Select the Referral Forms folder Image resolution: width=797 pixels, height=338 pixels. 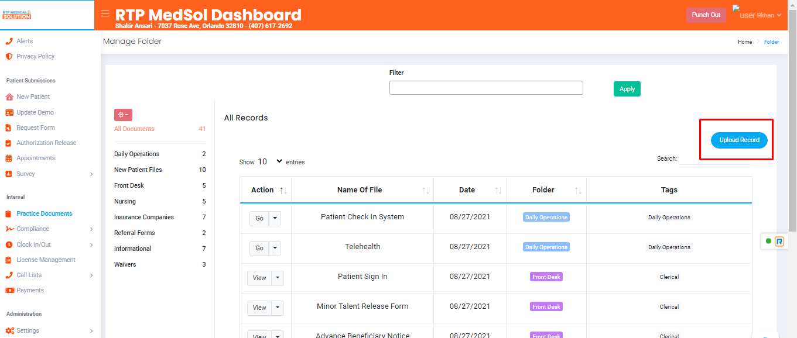(135, 233)
